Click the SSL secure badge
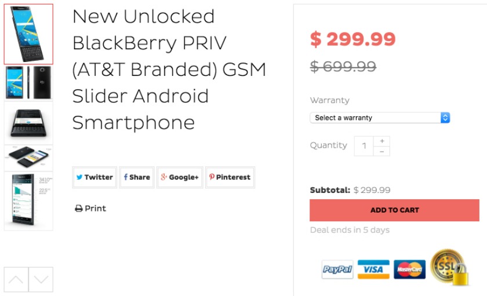Screen dimensions: 487x296 point(449,267)
